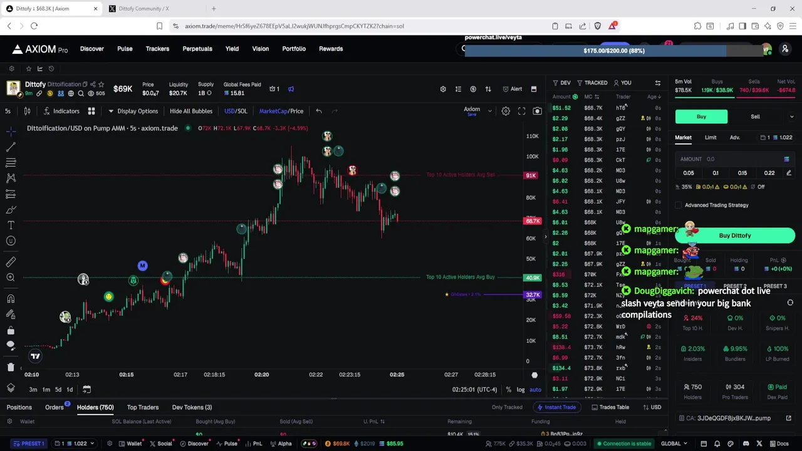Toggle the Instant Trade mode
Viewport: 802px width, 451px height.
(x=556, y=407)
